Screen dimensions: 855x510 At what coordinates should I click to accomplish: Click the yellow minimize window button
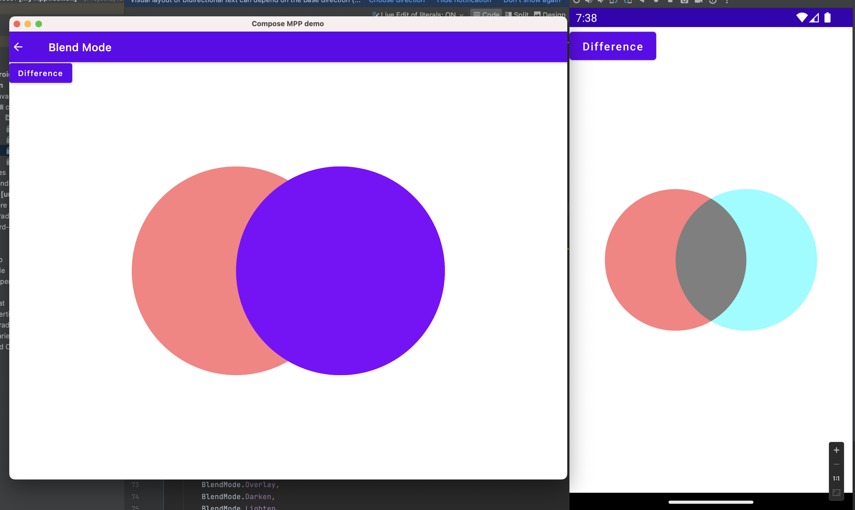[28, 24]
